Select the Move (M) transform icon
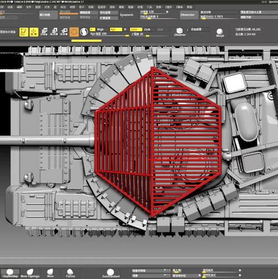 (44, 32)
